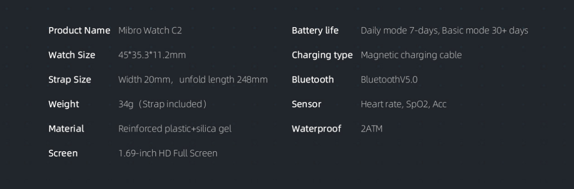Select Magnetic charging cable value
The width and height of the screenshot is (574, 189).
(x=411, y=55)
